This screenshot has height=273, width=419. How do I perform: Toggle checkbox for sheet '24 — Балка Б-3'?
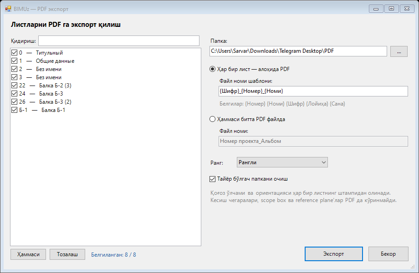pyautogui.click(x=15, y=94)
